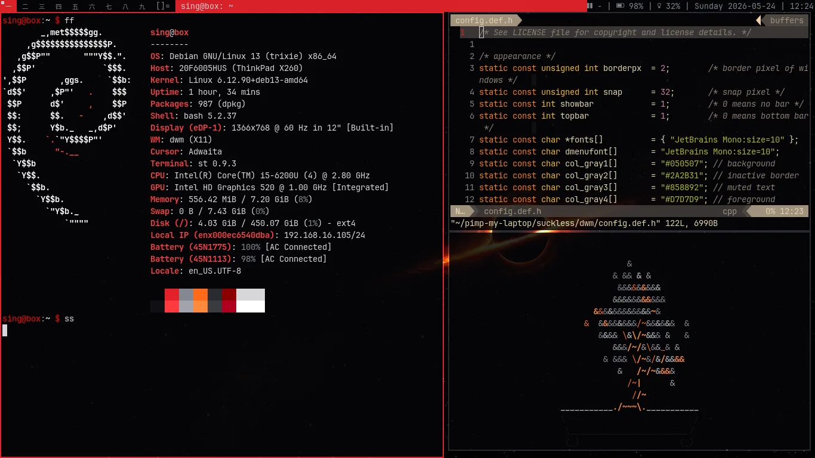This screenshot has width=815, height=458.
Task: Switch to dwm tag 四
Action: click(x=58, y=6)
